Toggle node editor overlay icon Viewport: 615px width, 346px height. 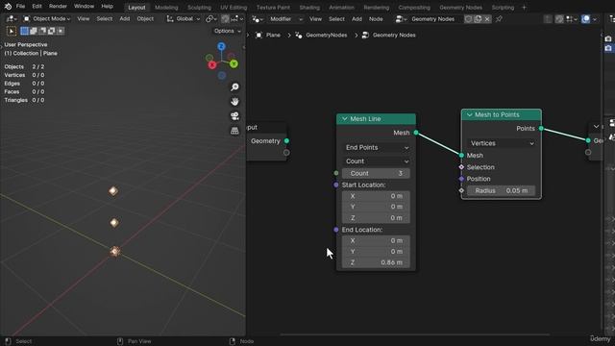point(585,19)
